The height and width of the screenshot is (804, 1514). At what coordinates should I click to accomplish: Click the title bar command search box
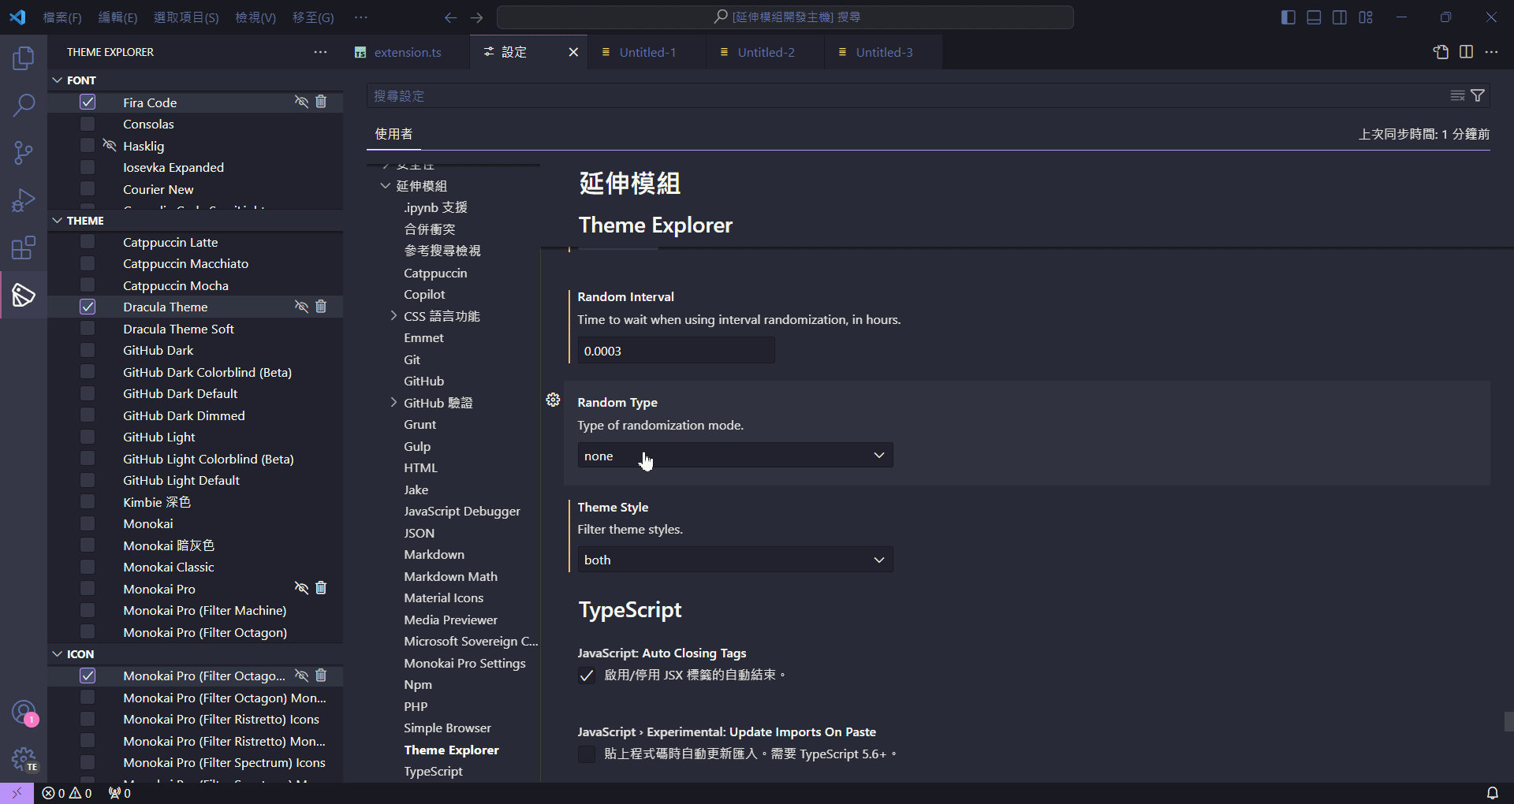point(785,17)
